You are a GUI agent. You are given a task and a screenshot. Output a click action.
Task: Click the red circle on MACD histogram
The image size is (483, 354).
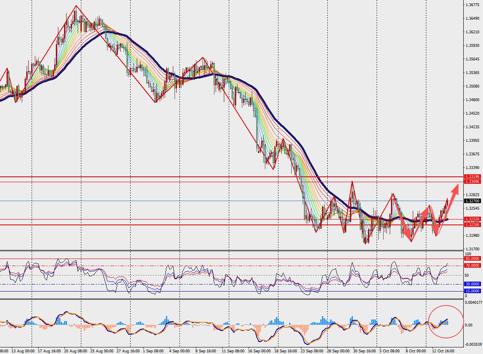click(446, 322)
